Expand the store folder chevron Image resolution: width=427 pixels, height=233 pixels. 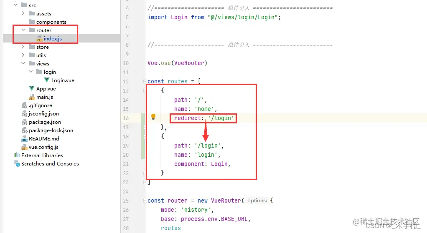23,47
